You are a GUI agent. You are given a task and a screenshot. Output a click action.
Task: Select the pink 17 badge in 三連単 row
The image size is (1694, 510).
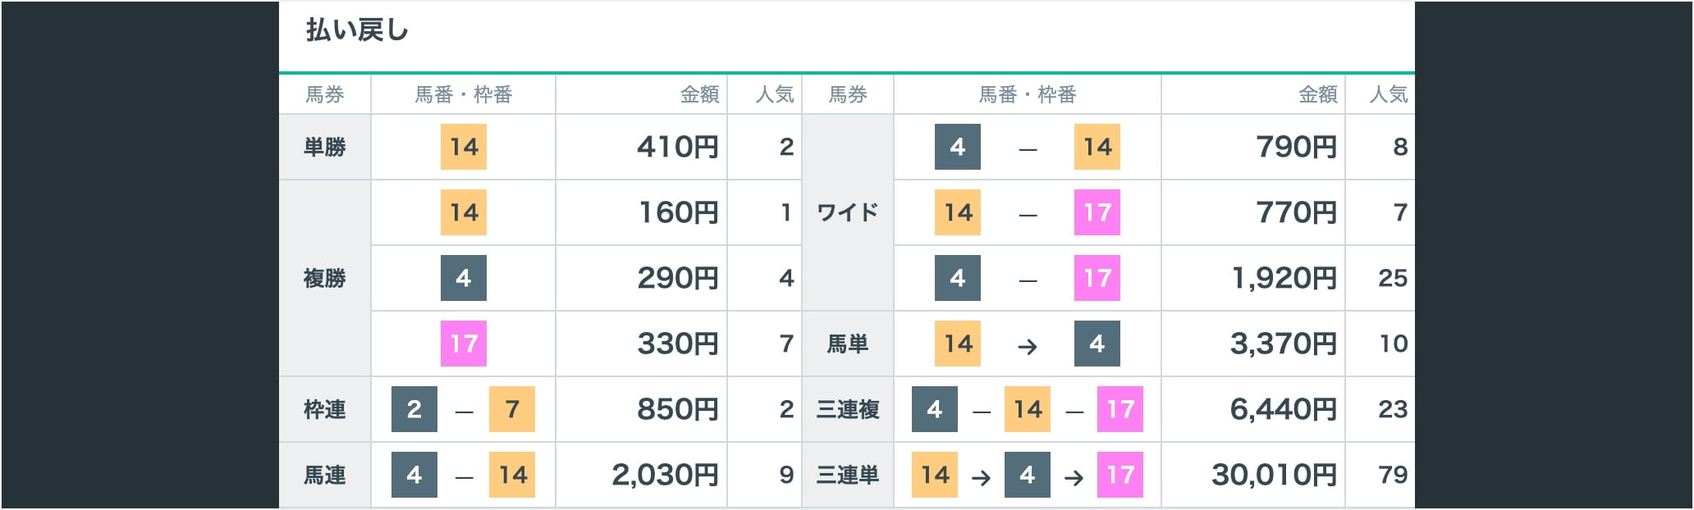point(1119,475)
